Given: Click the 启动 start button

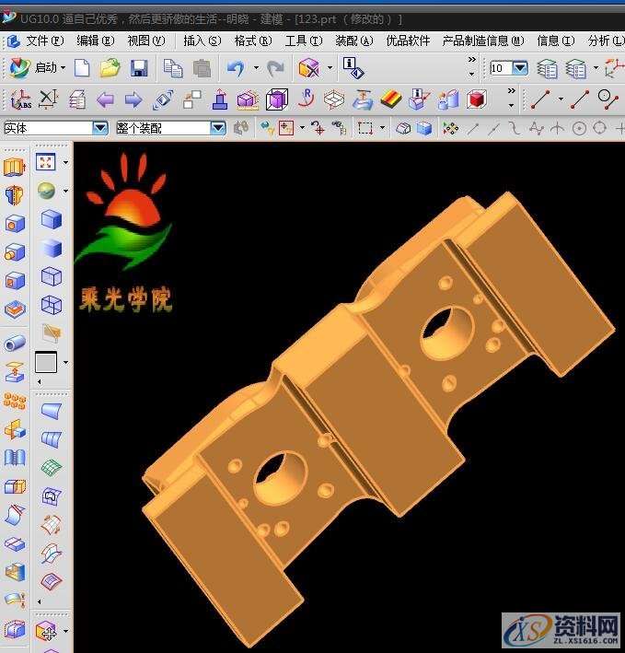Looking at the screenshot, I should (x=37, y=68).
